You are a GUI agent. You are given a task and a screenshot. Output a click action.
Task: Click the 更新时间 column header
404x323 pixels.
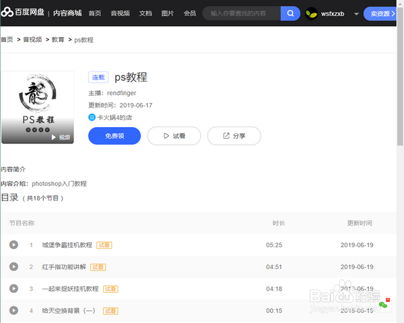[360, 223]
